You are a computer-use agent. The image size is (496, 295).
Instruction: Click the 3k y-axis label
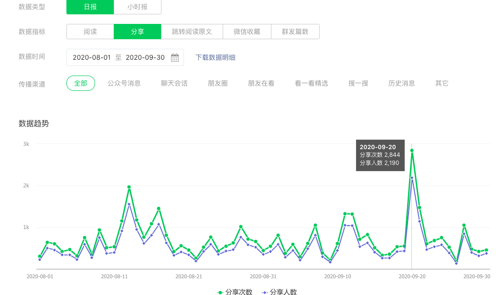(26, 144)
